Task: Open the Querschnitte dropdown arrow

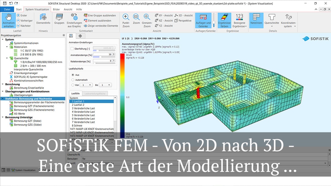Action: pos(272,26)
